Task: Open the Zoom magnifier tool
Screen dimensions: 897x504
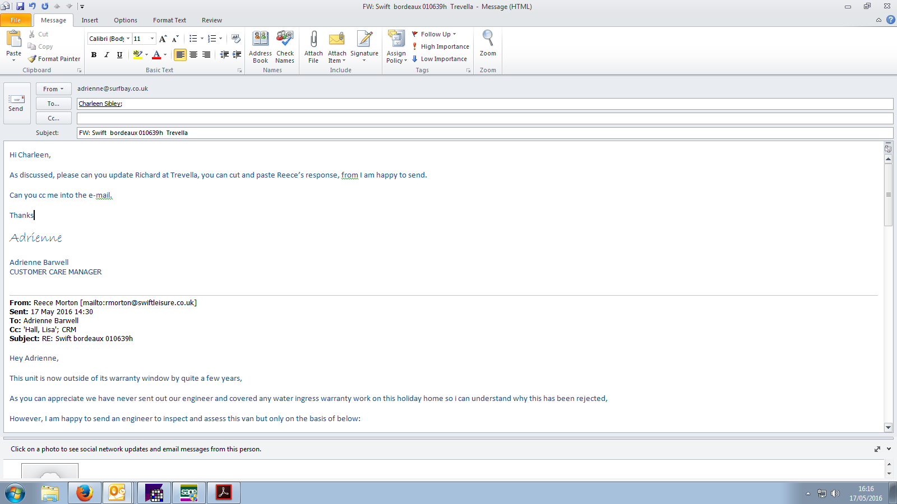Action: click(x=488, y=44)
